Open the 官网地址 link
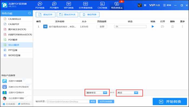The image size is (189, 107). click(24, 104)
